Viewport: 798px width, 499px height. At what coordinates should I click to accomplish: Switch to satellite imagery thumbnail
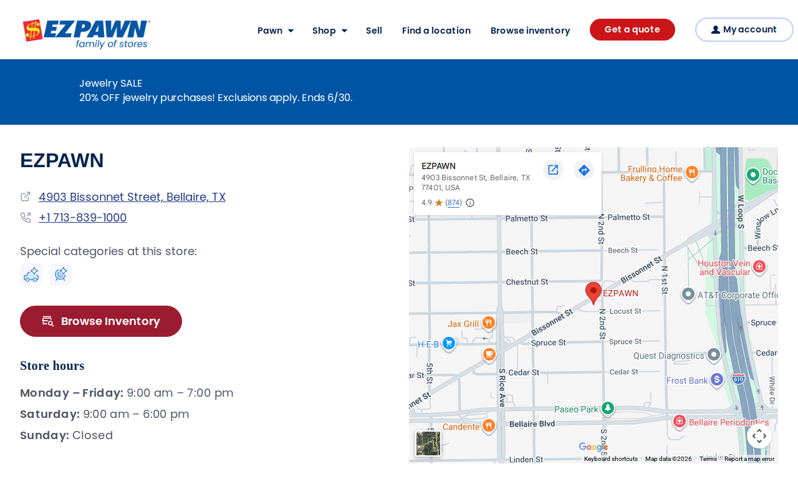coord(428,443)
